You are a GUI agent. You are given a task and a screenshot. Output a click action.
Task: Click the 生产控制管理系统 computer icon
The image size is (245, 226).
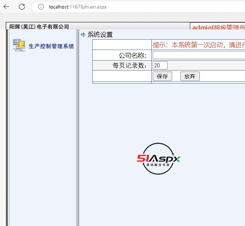coord(19,45)
